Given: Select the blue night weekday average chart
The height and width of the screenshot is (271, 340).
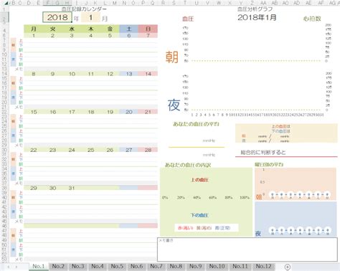Looking at the screenshot, I should tap(296, 219).
